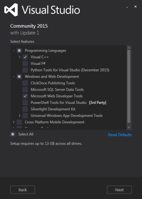Image resolution: width=142 pixels, height=199 pixels.
Task: Select Universal Windows App Development Tools label
Action: [x=66, y=115]
